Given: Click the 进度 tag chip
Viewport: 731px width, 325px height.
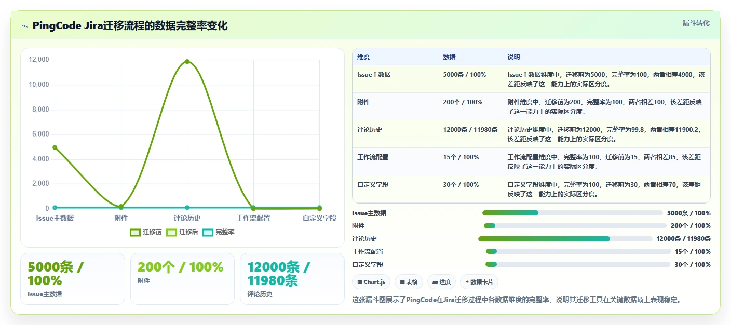Looking at the screenshot, I should 441,282.
